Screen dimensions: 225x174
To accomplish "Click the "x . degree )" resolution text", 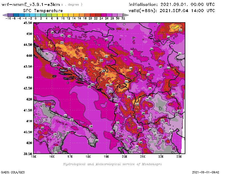I will click(x=72, y=5).
